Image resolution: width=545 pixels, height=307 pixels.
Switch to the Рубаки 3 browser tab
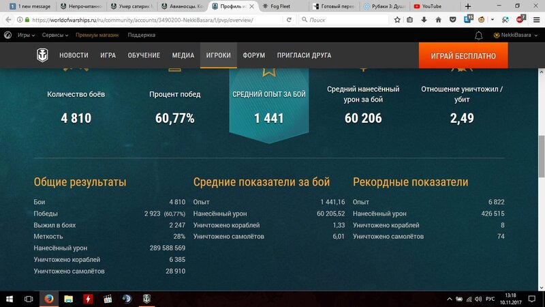pyautogui.click(x=385, y=6)
